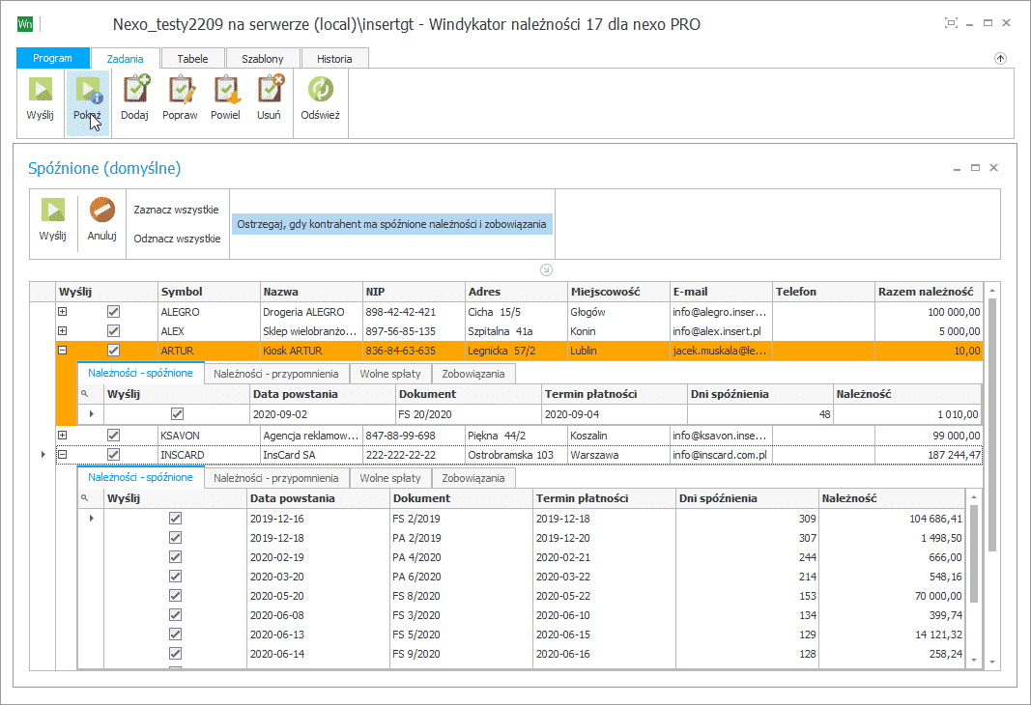The width and height of the screenshot is (1031, 705).
Task: Click the row arrow beside document FS 2/2019
Action: click(x=92, y=519)
